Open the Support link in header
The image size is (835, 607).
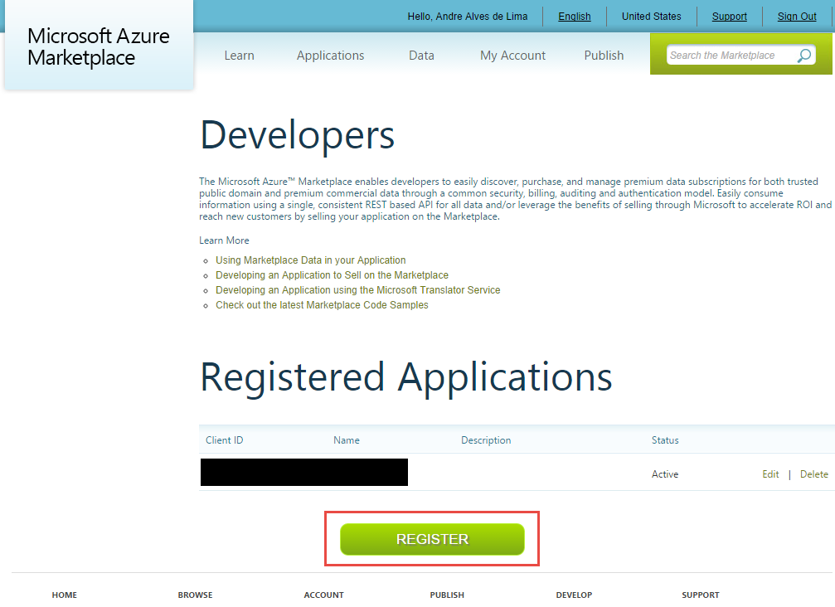(729, 17)
